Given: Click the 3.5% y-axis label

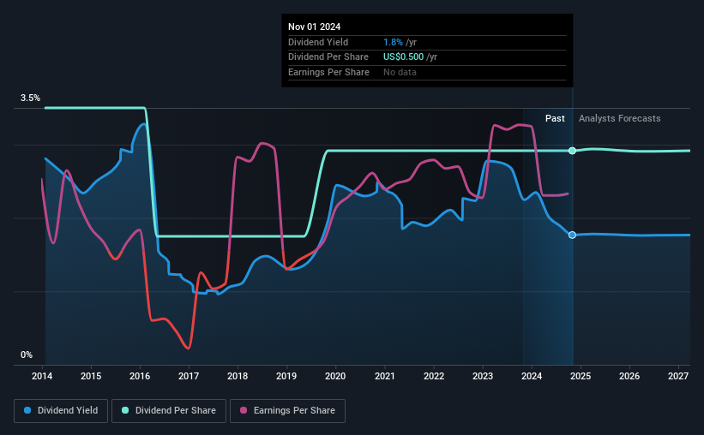Looking at the screenshot, I should pos(30,98).
